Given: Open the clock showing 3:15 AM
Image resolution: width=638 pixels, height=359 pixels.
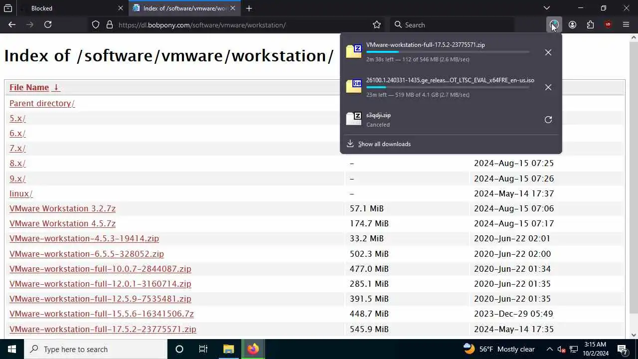Looking at the screenshot, I should click(x=596, y=349).
